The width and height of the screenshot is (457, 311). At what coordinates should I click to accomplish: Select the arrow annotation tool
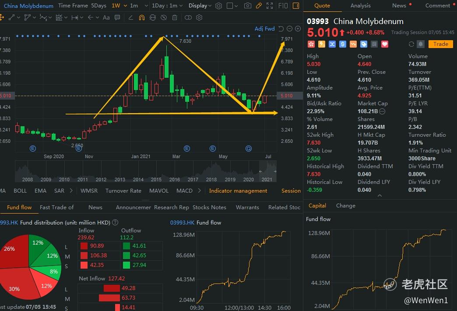tap(91, 18)
